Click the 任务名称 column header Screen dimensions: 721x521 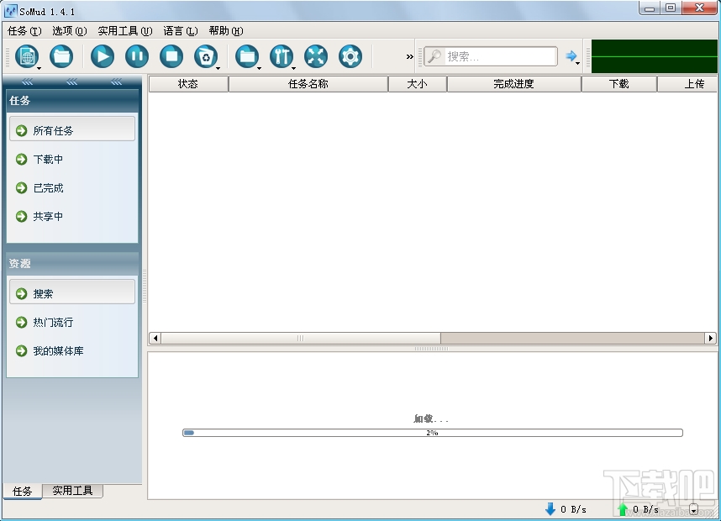pyautogui.click(x=308, y=84)
